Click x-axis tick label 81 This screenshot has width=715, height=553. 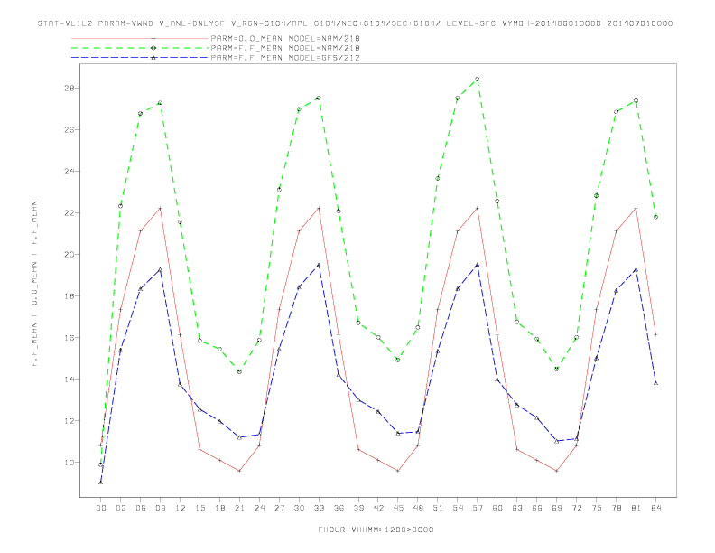(x=636, y=508)
